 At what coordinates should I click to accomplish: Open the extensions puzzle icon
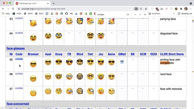point(181,9)
